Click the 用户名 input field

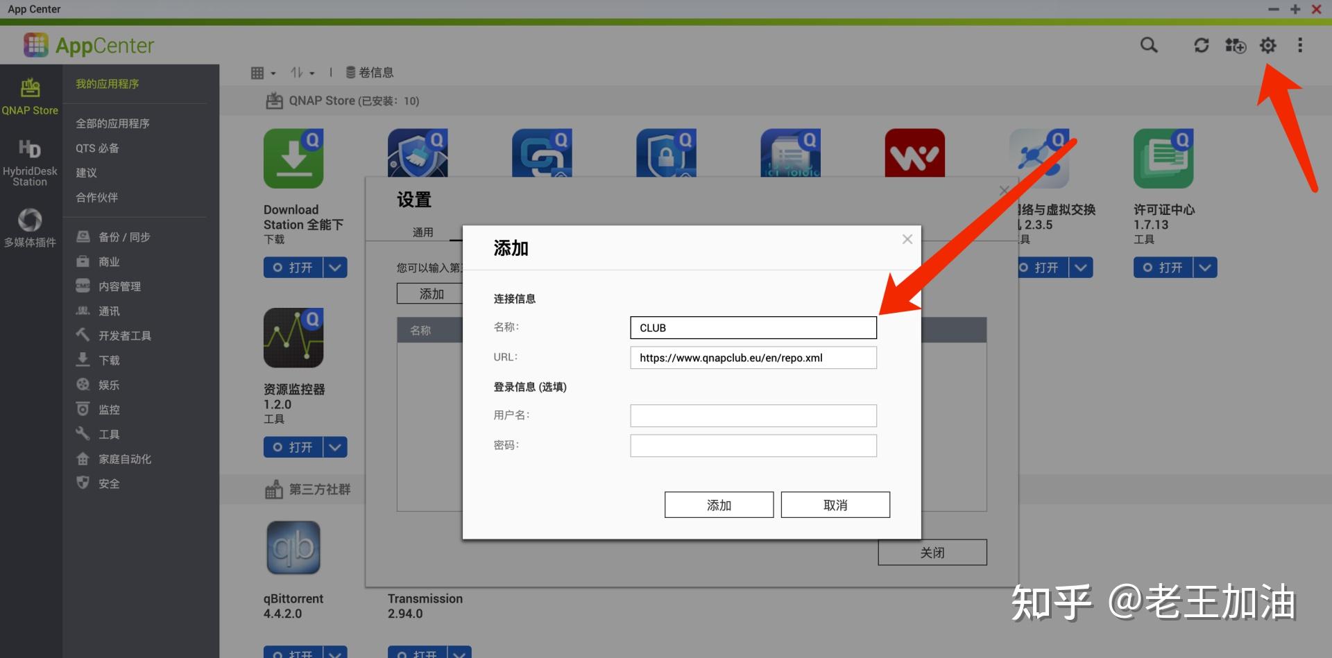(x=753, y=415)
